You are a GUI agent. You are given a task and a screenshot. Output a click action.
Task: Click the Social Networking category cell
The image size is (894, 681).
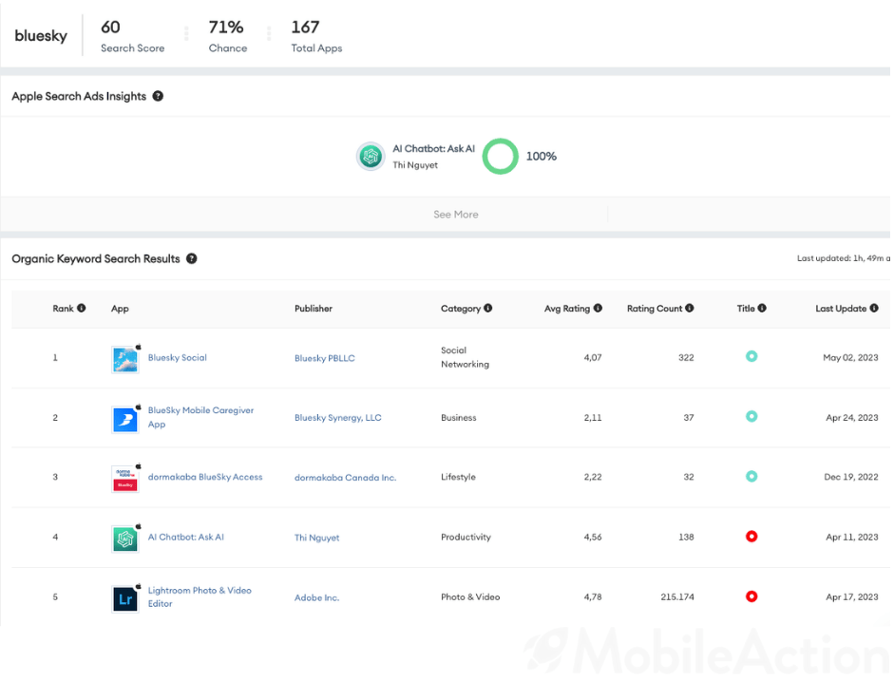point(465,357)
